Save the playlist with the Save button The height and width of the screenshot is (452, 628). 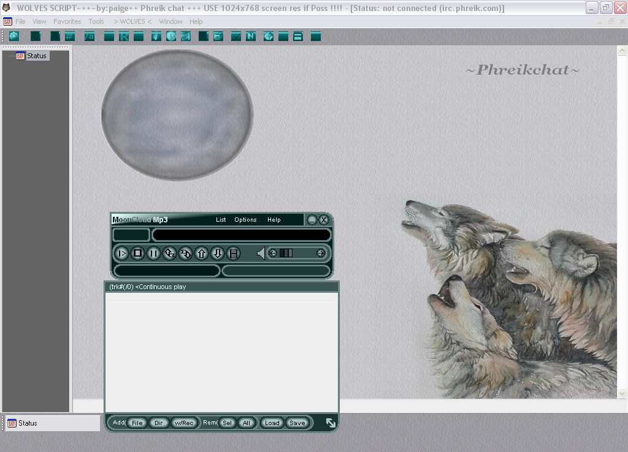tap(297, 423)
